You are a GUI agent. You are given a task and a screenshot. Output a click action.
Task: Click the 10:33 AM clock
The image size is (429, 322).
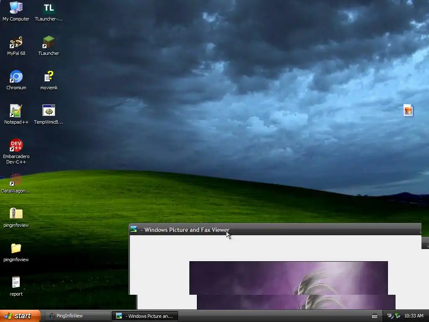413,316
